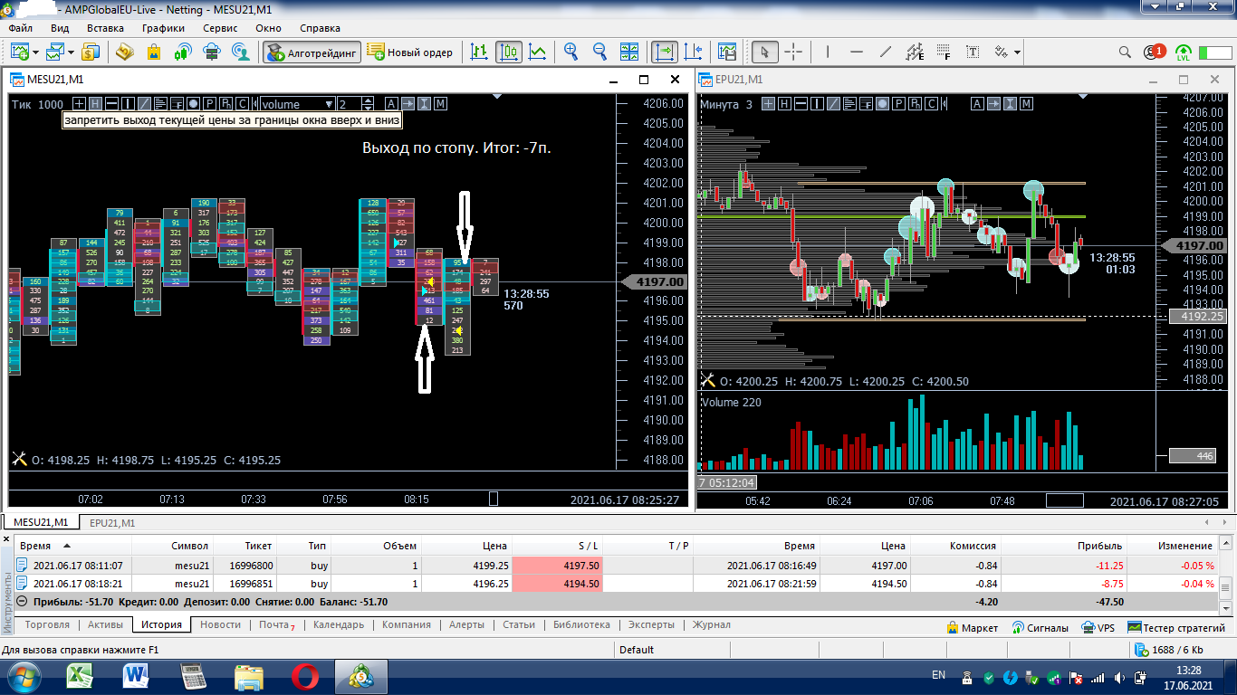The image size is (1237, 695).
Task: Select the text label tool
Action: 973,52
